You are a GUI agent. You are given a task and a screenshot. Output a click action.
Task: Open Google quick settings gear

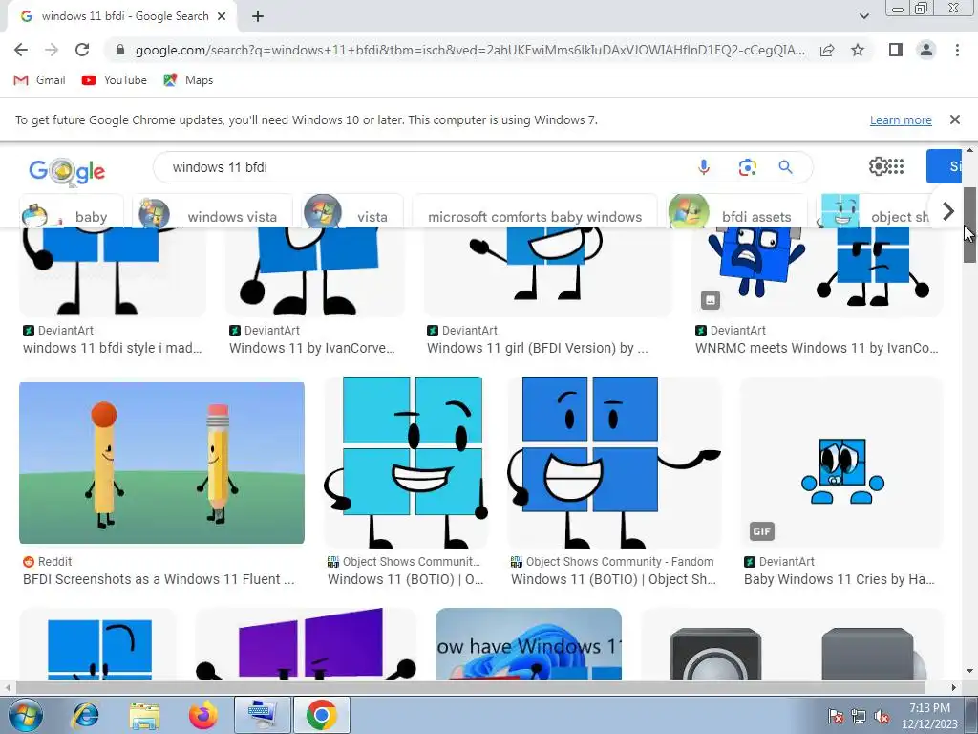tap(878, 166)
